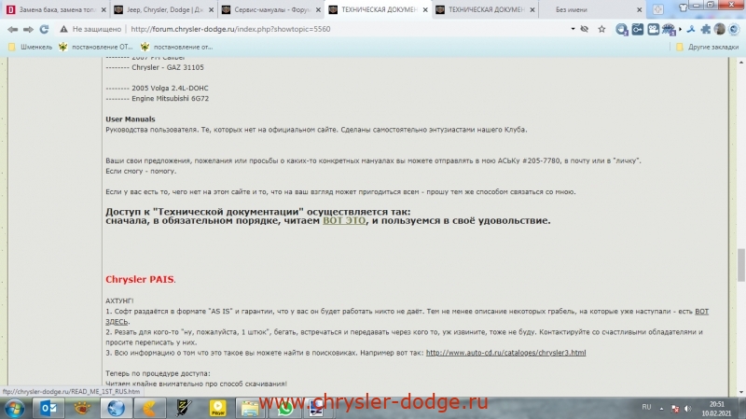Open the sword-and-shield Z app in taskbar
This screenshot has width=746, height=419.
(183, 409)
